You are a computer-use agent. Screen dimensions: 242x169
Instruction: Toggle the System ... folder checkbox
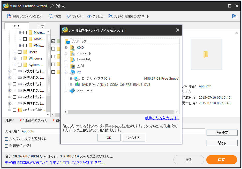coord(20,65)
